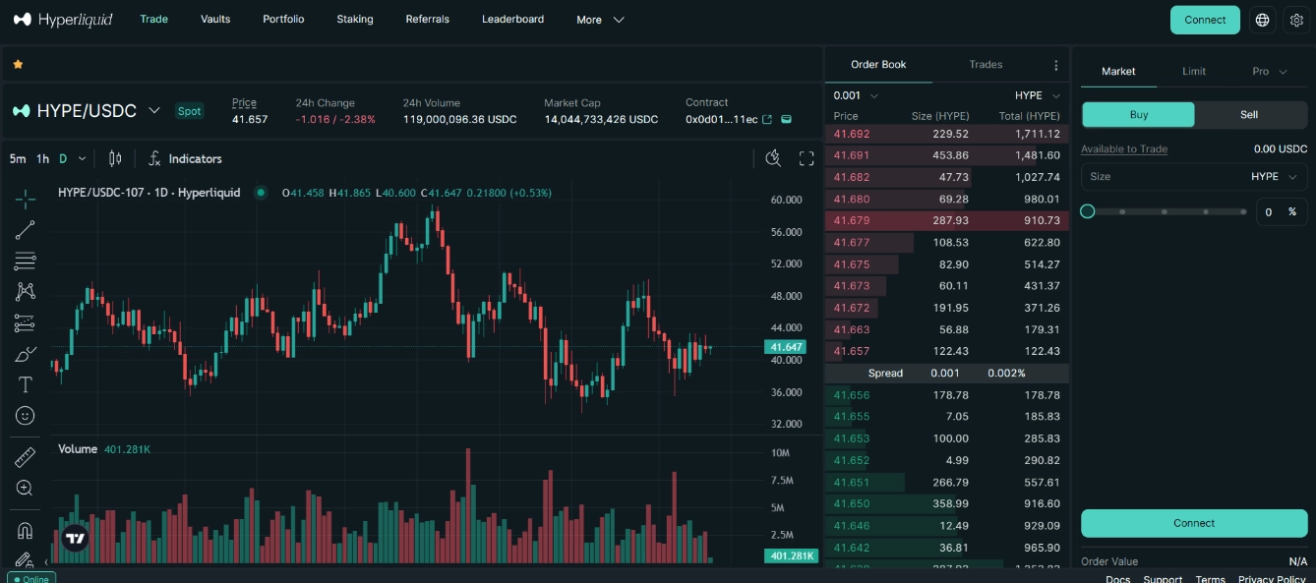Enable magnet mode in drawing toolbar
Screen dimensions: 1316x583
point(25,530)
